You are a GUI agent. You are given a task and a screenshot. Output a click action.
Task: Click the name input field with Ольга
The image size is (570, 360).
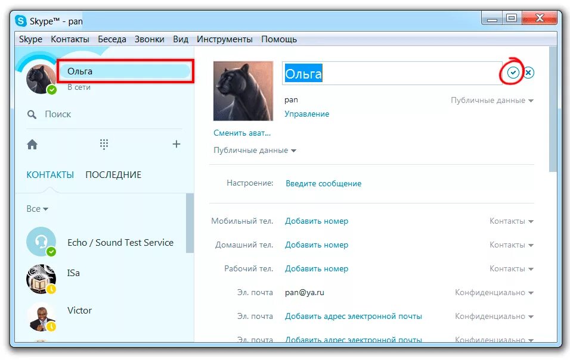pos(392,73)
